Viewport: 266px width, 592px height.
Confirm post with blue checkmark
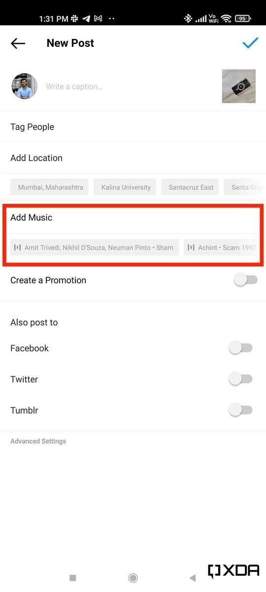250,43
